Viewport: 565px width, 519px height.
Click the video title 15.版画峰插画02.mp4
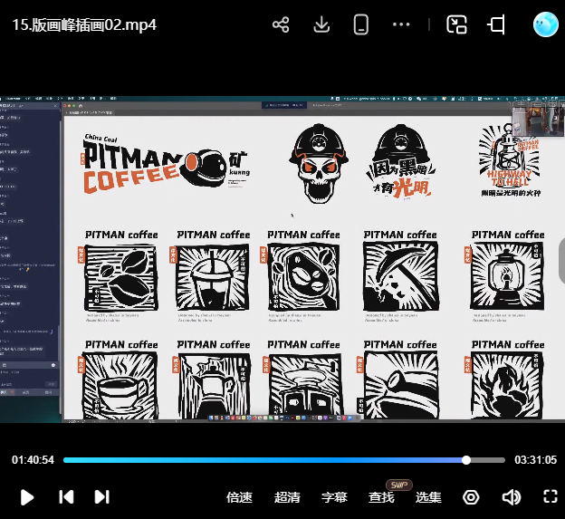(84, 25)
